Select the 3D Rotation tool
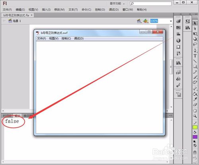199x165 pixels. 195,39
